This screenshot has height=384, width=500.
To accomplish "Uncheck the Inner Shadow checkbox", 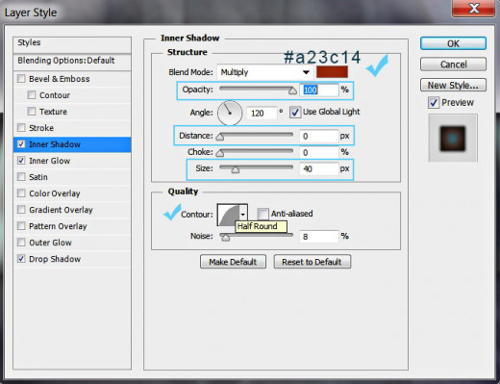I will pos(21,144).
